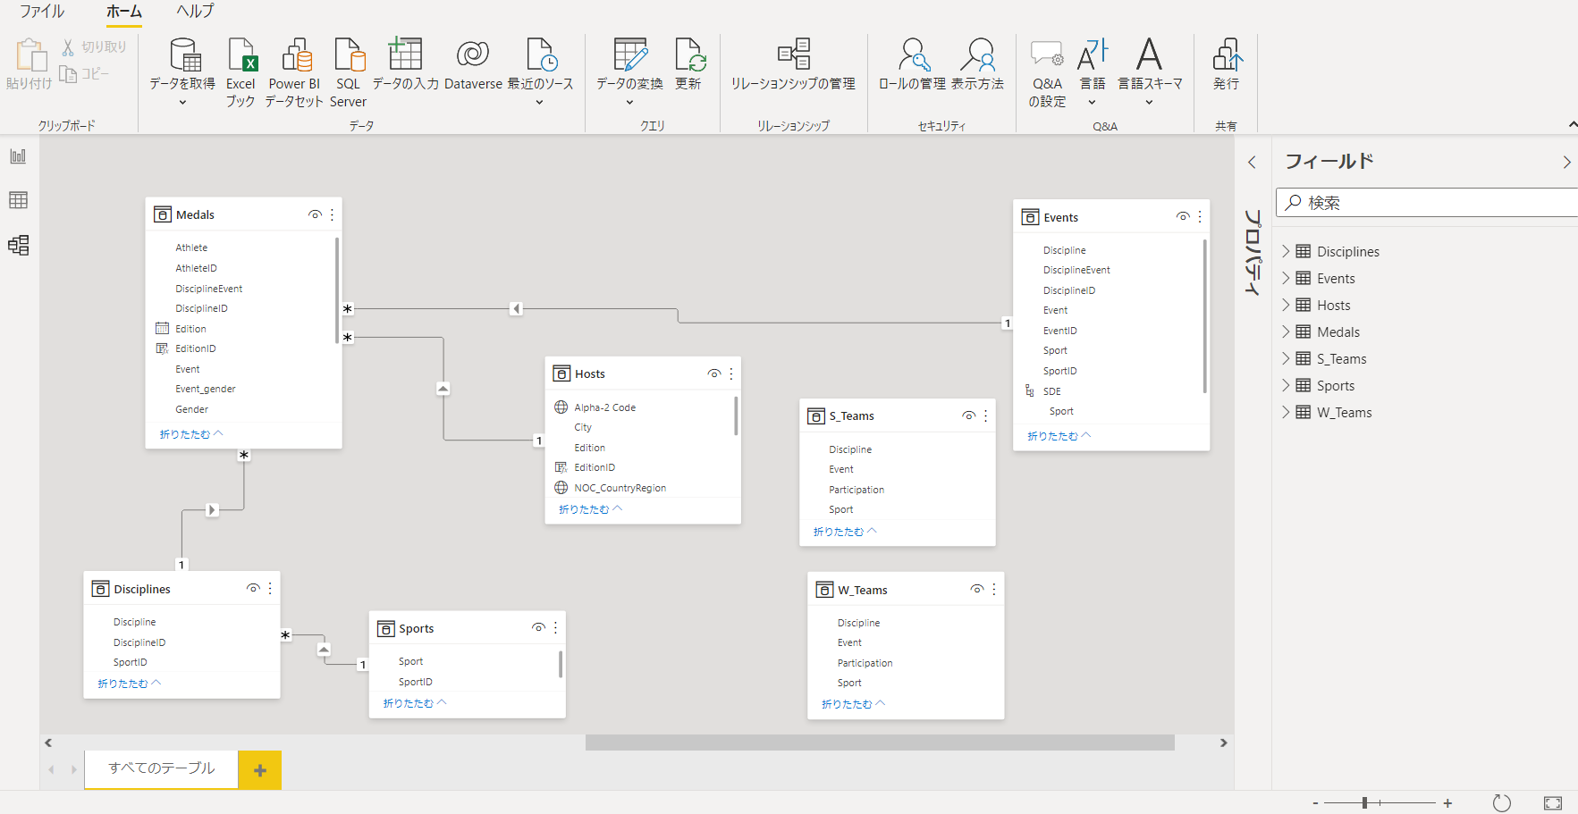Connect to SQL Server data source
Viewport: 1578px width, 814px height.
tap(348, 71)
